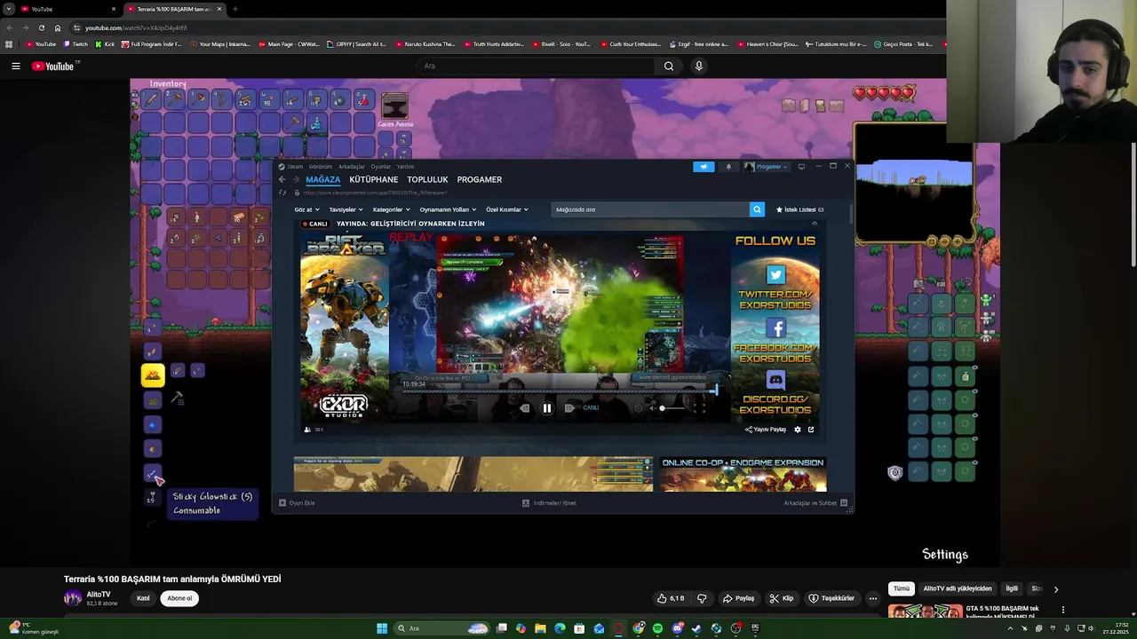Reload the page in the browser
The image size is (1137, 639).
tap(41, 28)
